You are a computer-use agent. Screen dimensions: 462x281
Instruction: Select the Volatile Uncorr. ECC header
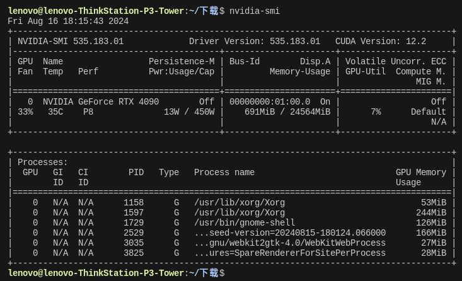point(396,62)
